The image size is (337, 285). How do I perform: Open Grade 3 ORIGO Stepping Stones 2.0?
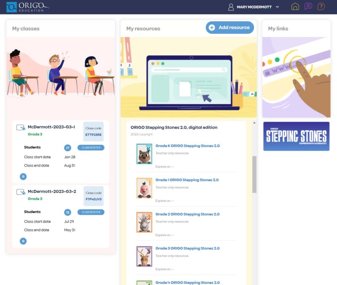tap(187, 248)
